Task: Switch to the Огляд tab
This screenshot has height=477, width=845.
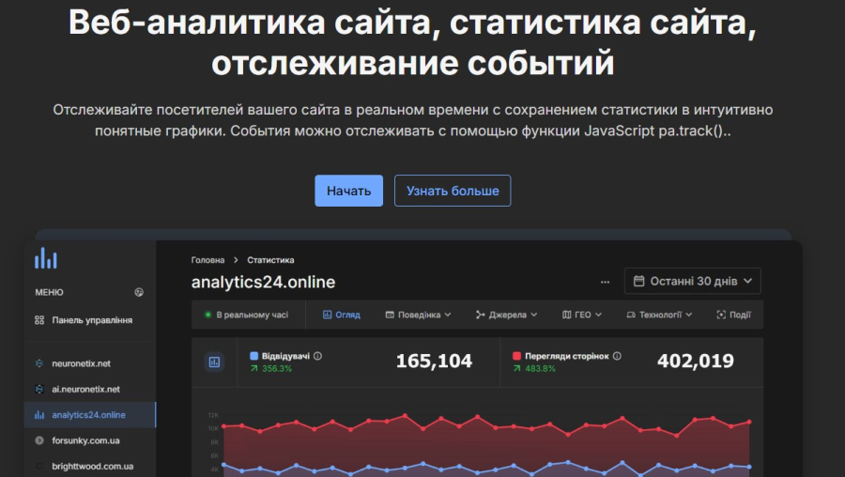Action: tap(341, 315)
